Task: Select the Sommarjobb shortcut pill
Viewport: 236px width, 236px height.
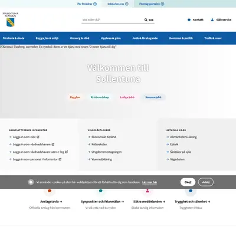Action: click(153, 97)
